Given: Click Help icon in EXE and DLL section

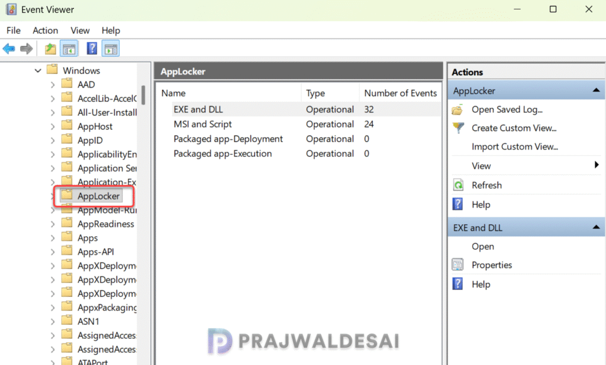Looking at the screenshot, I should pyautogui.click(x=457, y=284).
